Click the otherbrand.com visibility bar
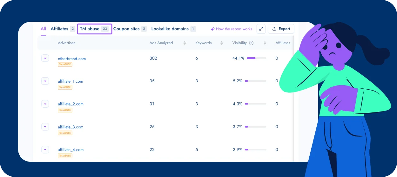 pos(256,58)
